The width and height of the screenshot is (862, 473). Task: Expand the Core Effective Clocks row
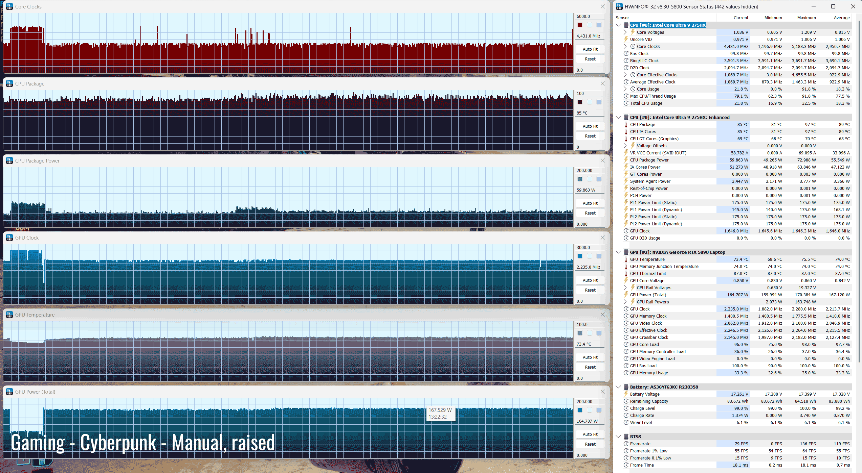[x=625, y=75]
